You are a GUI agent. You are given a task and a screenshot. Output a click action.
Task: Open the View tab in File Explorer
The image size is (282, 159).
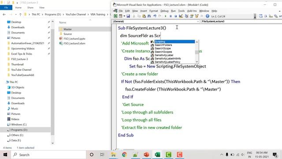[x=42, y=8]
